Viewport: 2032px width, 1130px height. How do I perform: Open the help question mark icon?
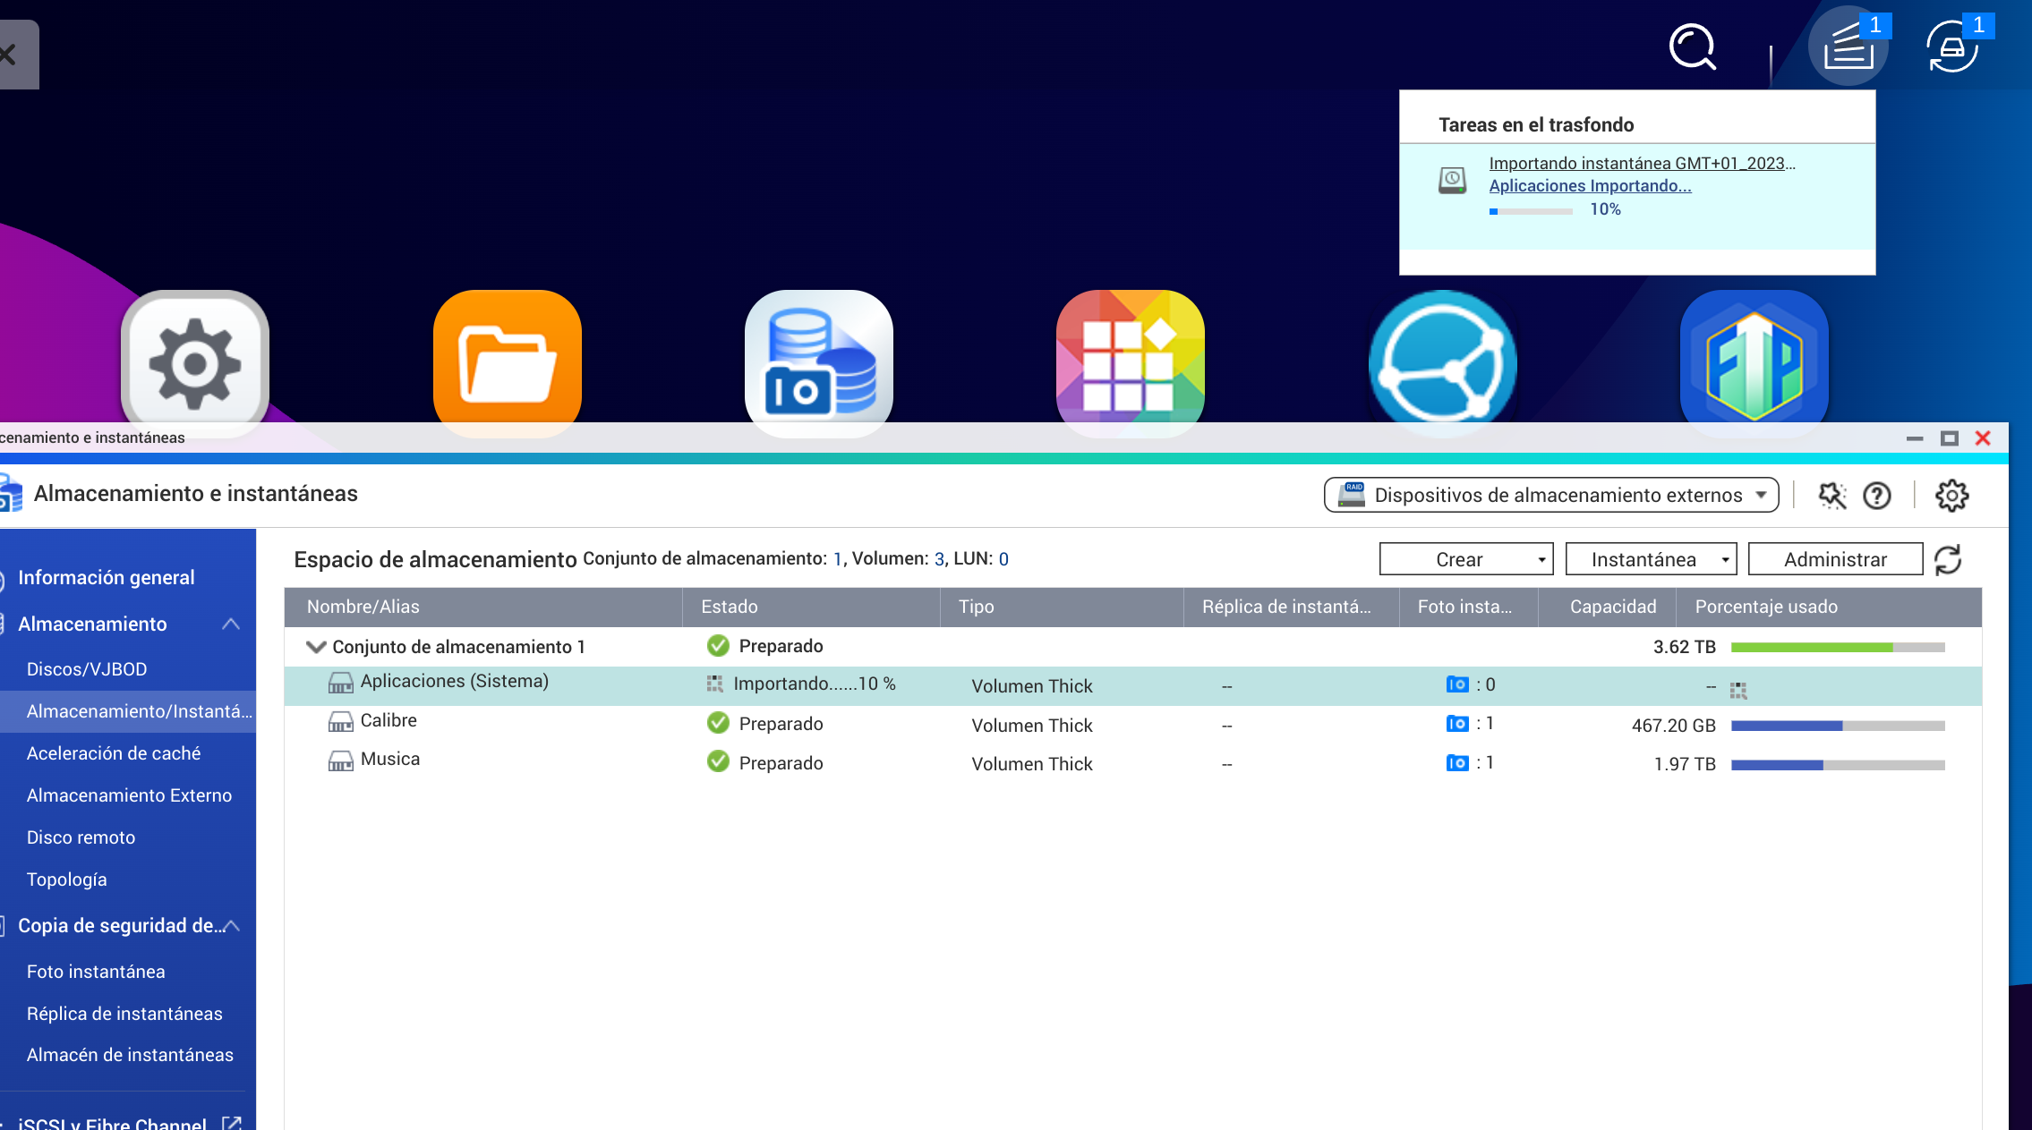pyautogui.click(x=1876, y=495)
